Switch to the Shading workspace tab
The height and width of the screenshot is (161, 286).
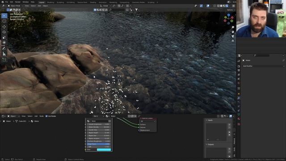click(93, 2)
